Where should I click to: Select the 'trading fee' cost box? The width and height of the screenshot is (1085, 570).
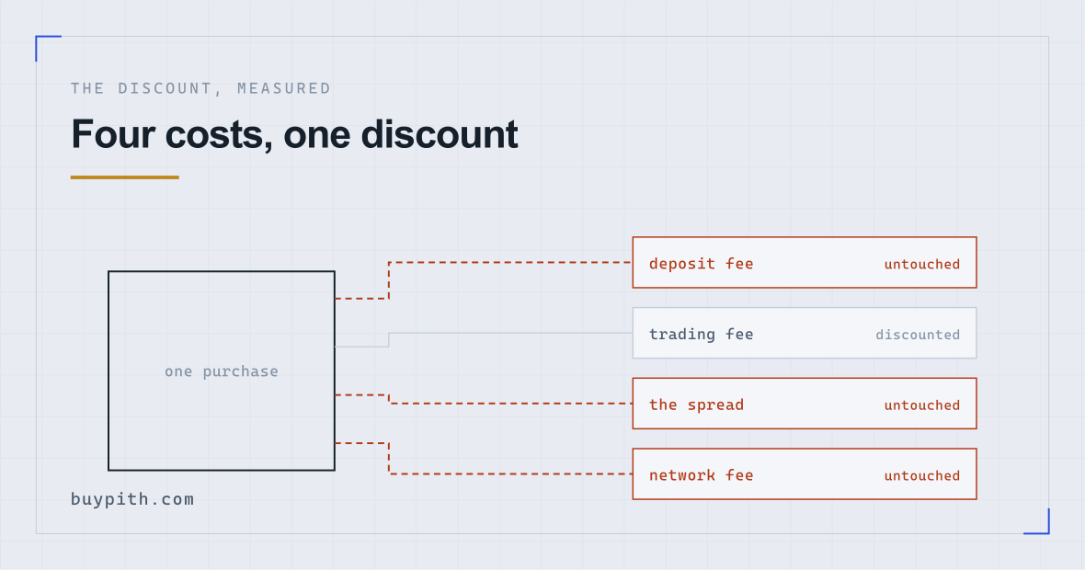point(804,334)
